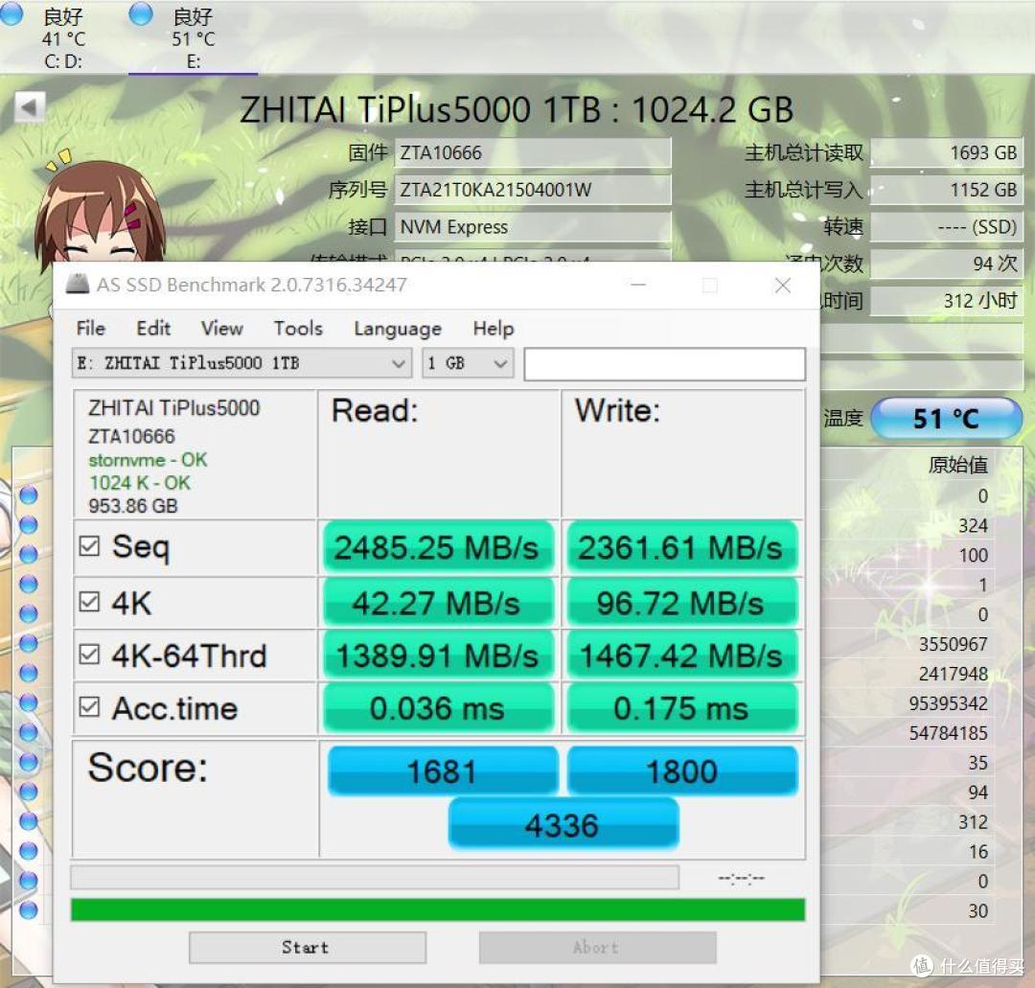Open the Tools menu
1035x988 pixels.
[297, 329]
